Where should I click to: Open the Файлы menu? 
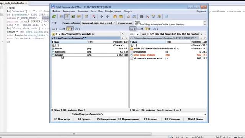point(56,11)
